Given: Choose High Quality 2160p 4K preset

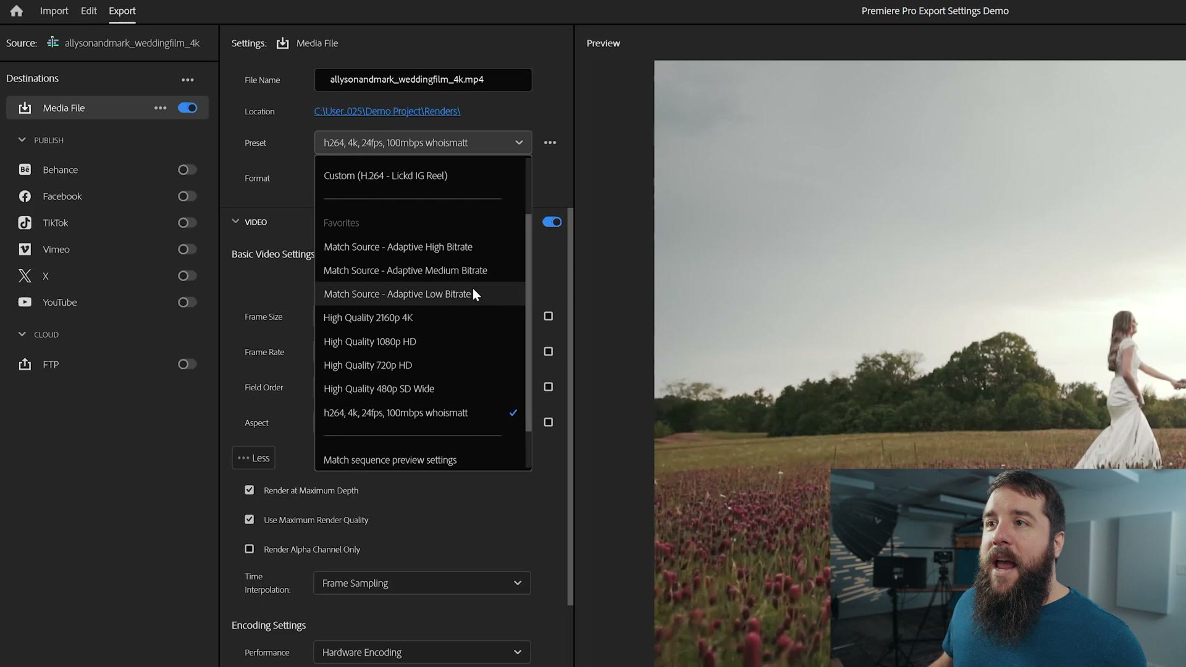Looking at the screenshot, I should click(420, 317).
